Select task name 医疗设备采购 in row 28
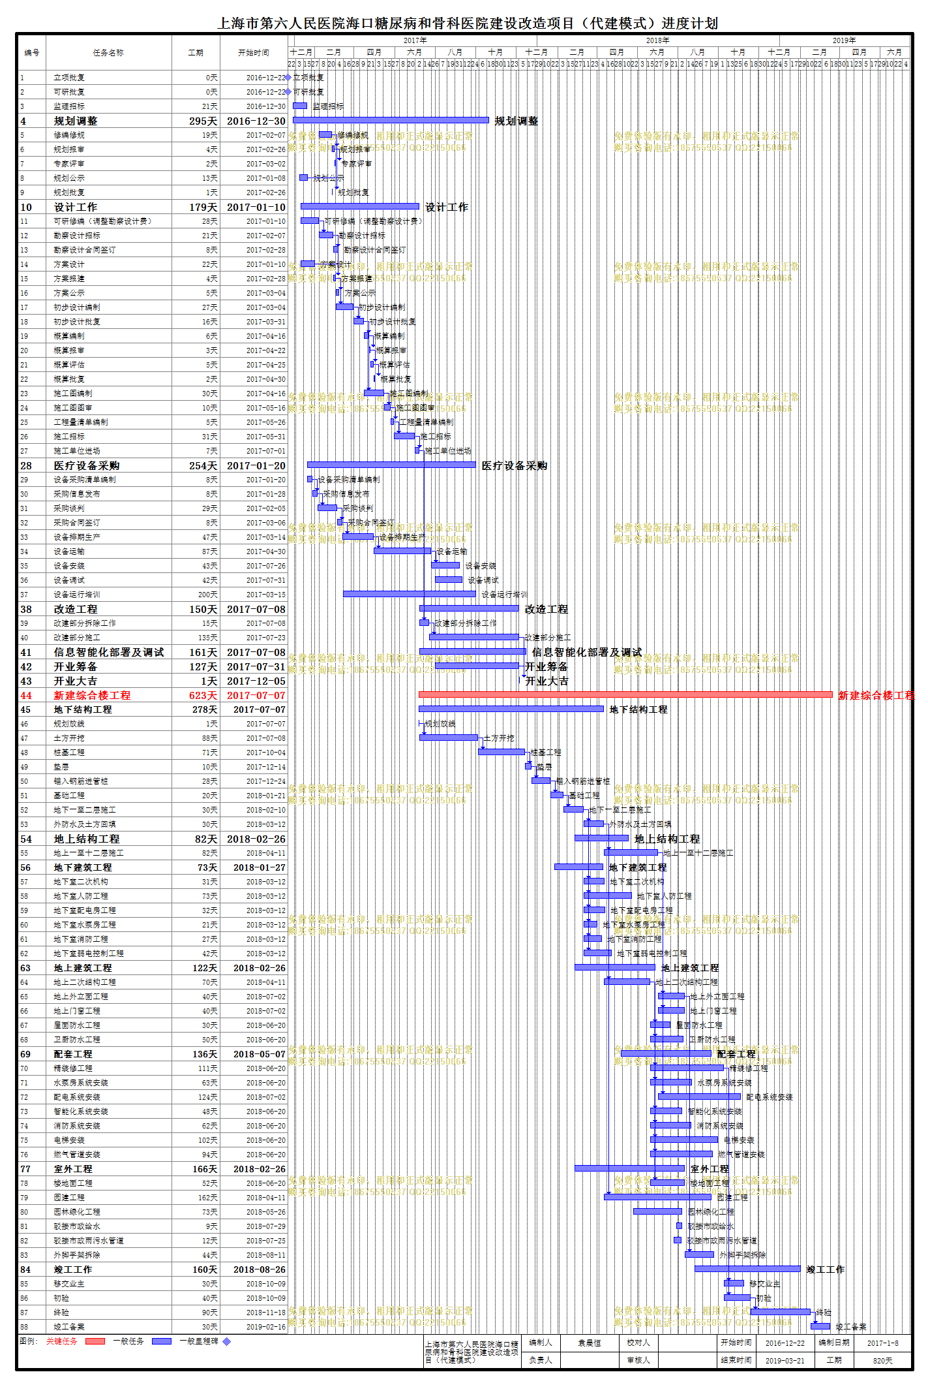The height and width of the screenshot is (1385, 928). click(x=87, y=465)
